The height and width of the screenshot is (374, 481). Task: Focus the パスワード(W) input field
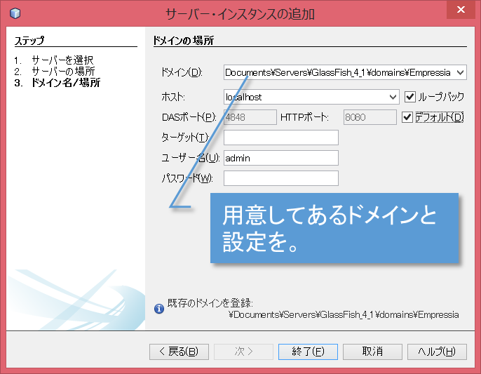click(x=281, y=178)
